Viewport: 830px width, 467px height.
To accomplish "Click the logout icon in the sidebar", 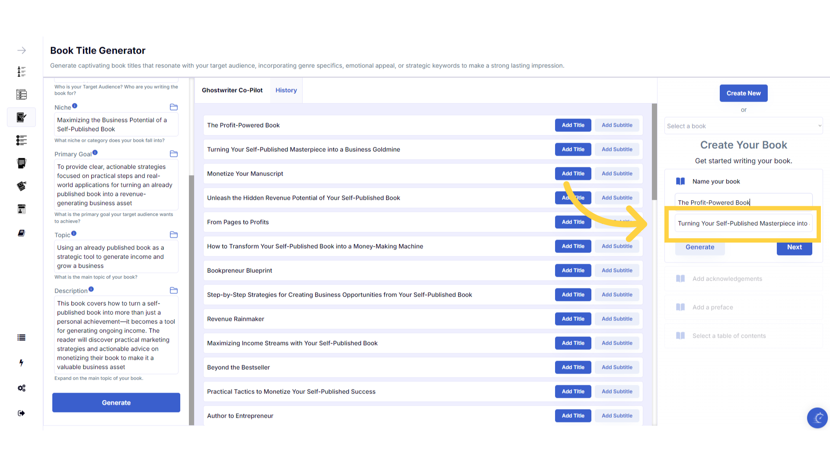I will 22,413.
